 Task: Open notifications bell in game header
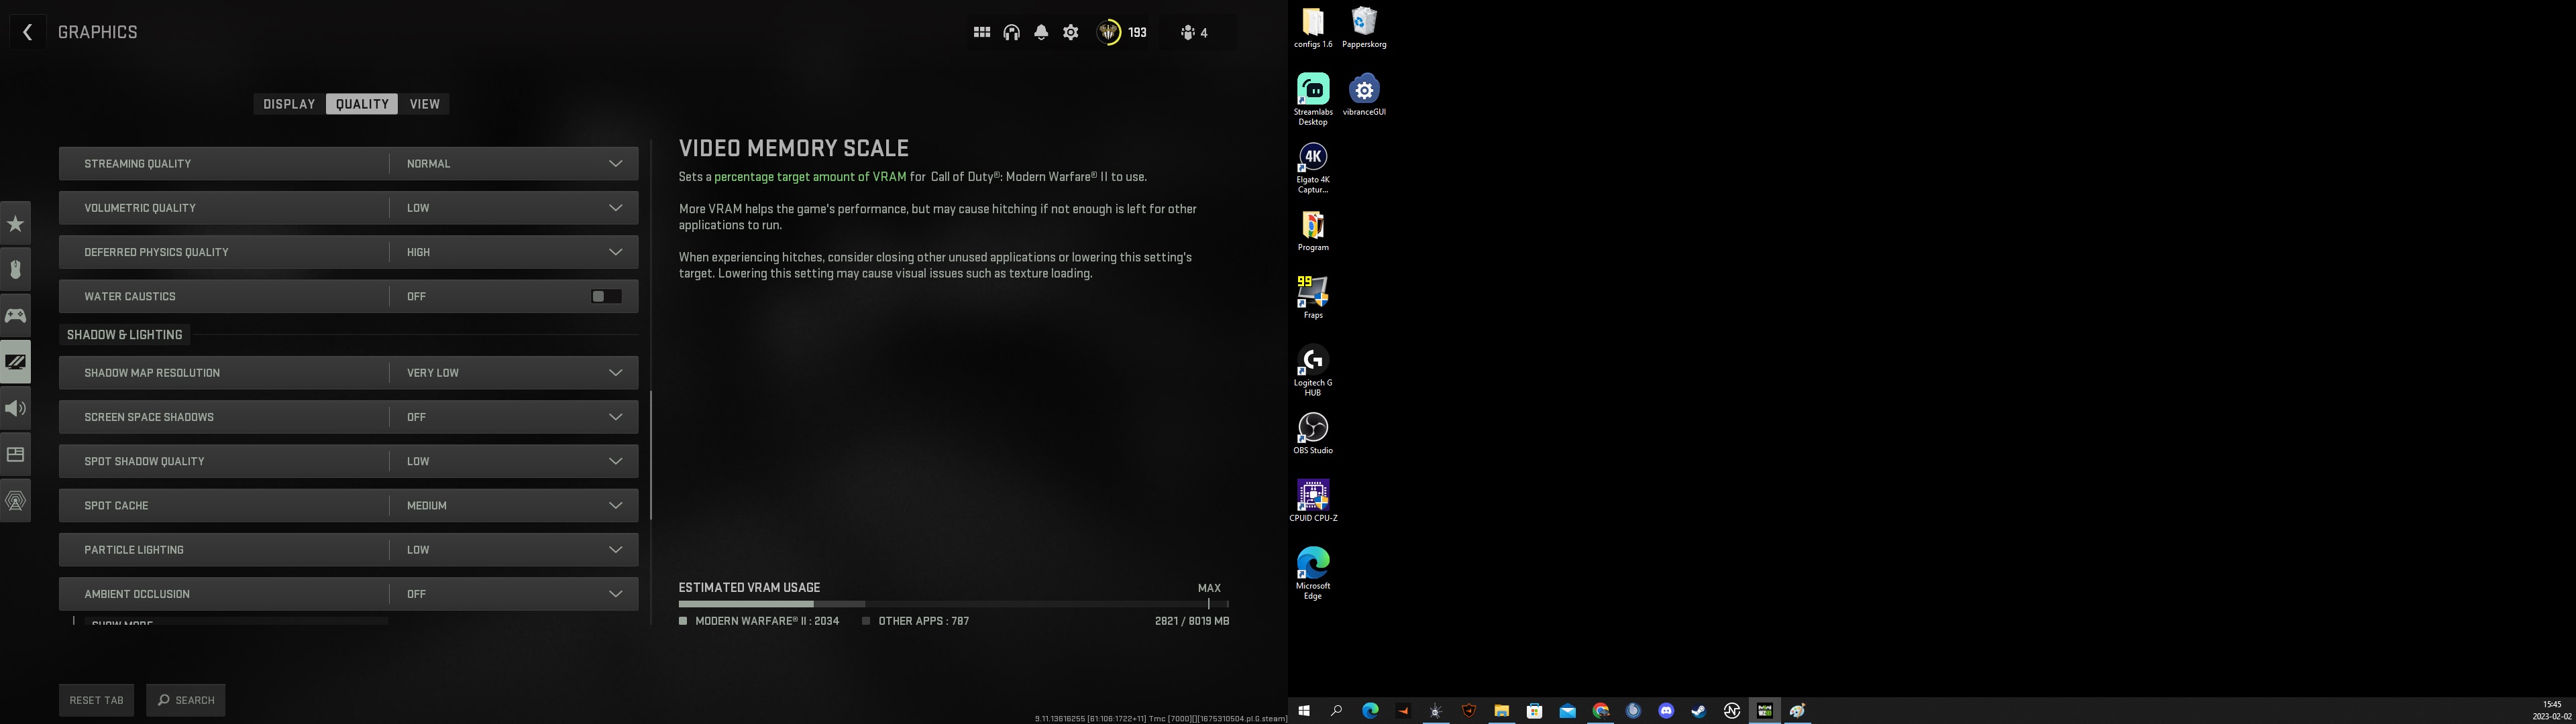tap(1041, 33)
